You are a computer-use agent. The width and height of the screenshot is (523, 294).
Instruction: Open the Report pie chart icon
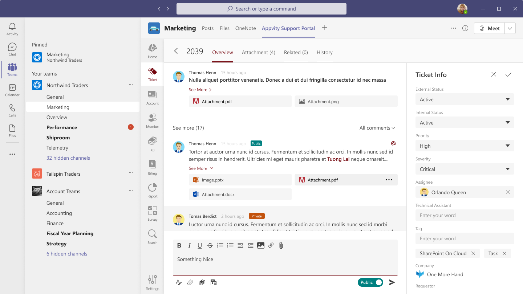153,190
